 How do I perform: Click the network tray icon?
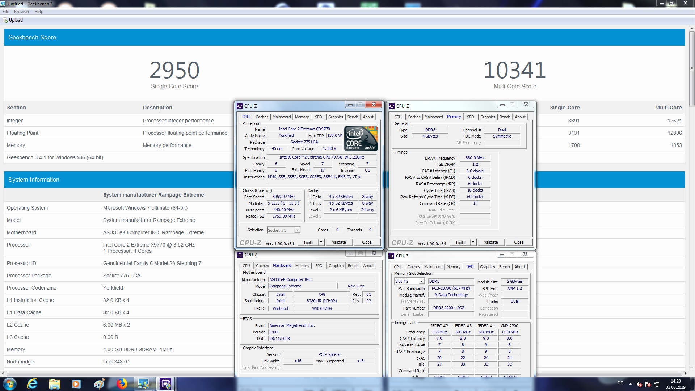[x=657, y=384]
